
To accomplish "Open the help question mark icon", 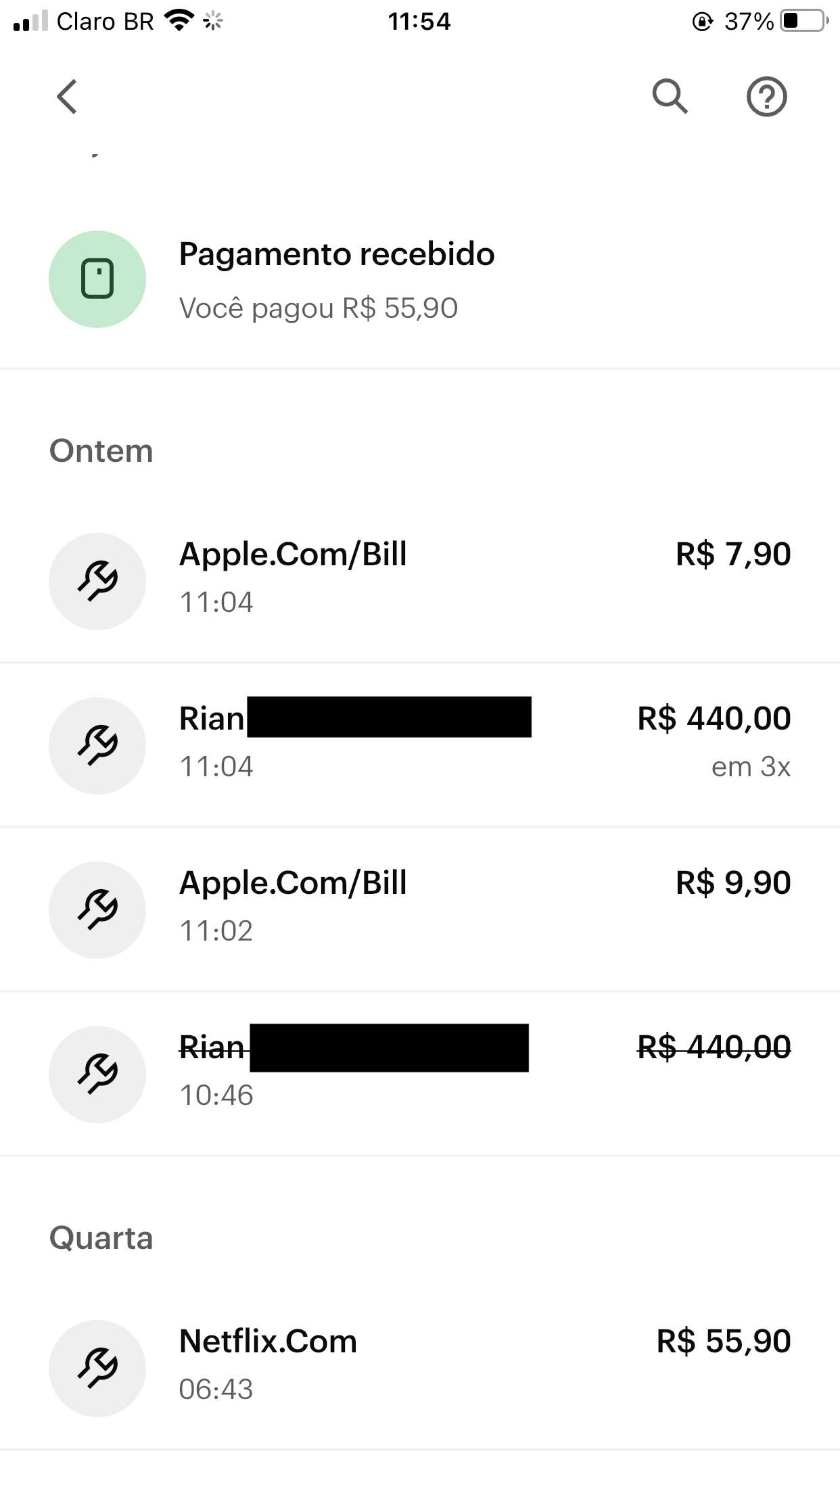I will point(766,97).
